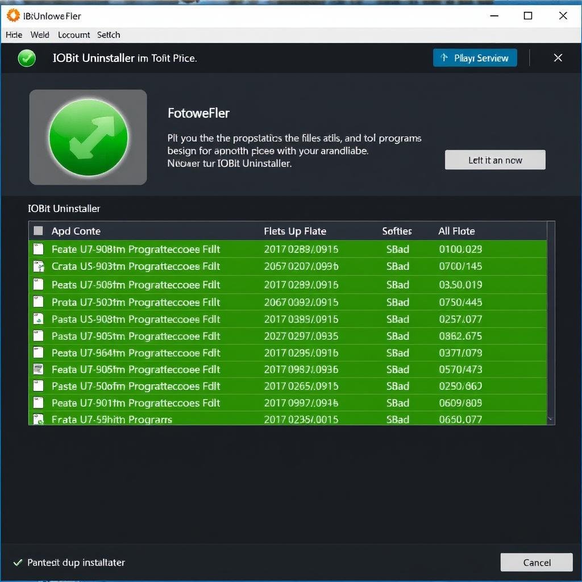Click file icon of Pasta US-908tm row
Viewport: 582px width, 582px height.
pyautogui.click(x=38, y=319)
